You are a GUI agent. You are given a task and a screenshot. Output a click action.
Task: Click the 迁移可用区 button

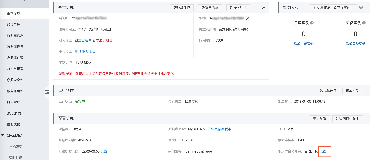pyautogui.click(x=238, y=7)
